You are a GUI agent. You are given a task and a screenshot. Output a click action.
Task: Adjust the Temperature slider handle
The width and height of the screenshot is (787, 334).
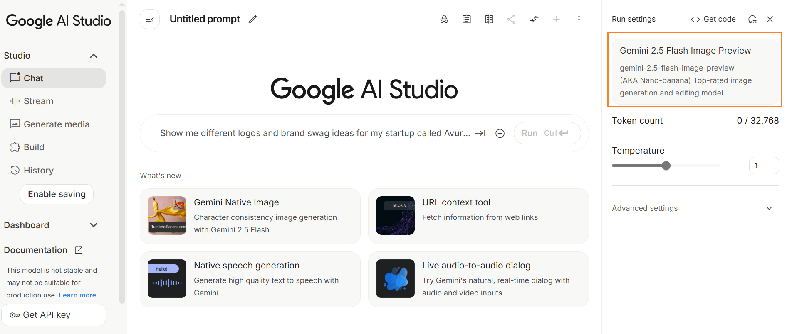(x=666, y=166)
